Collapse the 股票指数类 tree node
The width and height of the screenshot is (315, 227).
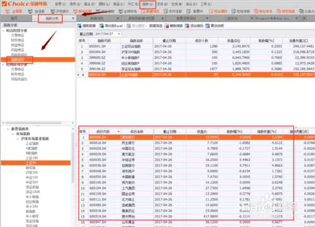[x=8, y=129]
